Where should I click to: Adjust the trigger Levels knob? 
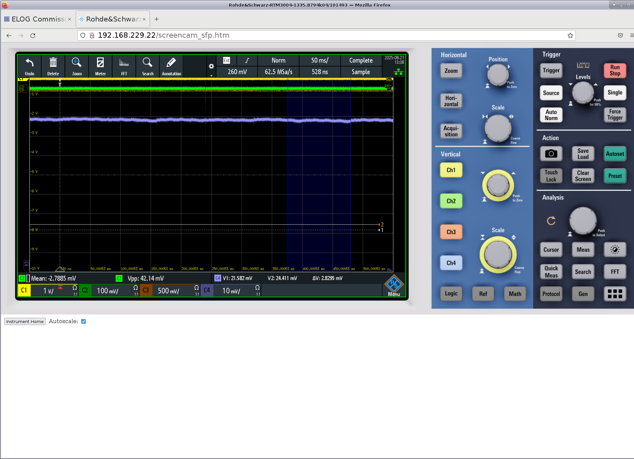[x=583, y=93]
